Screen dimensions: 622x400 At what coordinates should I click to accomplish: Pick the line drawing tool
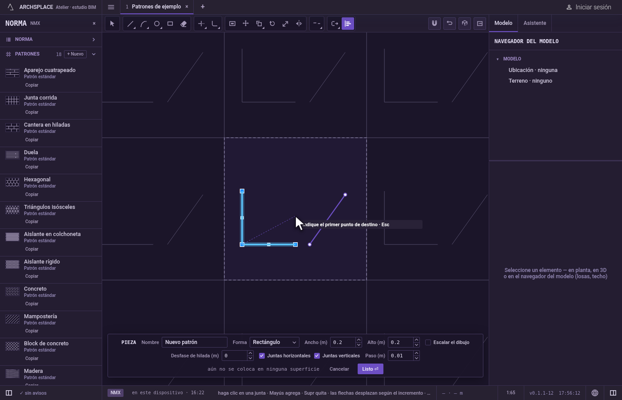[x=130, y=24]
